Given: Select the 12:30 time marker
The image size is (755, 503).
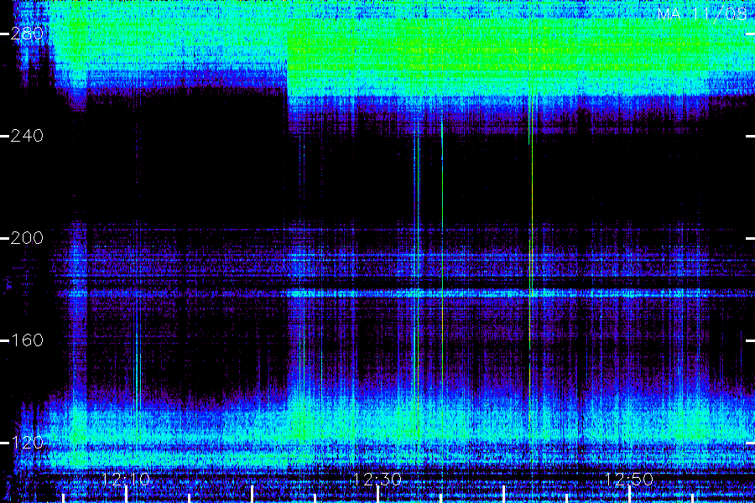Looking at the screenshot, I should (377, 480).
